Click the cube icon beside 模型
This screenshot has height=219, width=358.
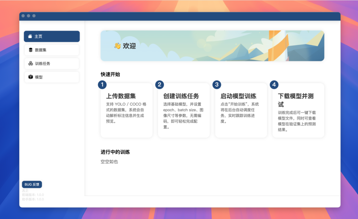[x=30, y=77]
